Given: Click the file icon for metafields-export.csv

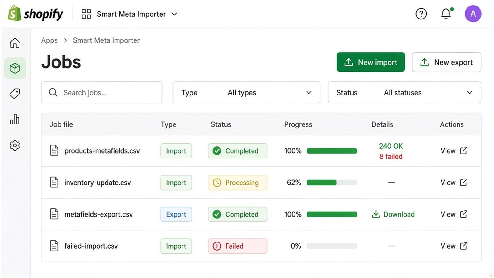Looking at the screenshot, I should click(54, 214).
